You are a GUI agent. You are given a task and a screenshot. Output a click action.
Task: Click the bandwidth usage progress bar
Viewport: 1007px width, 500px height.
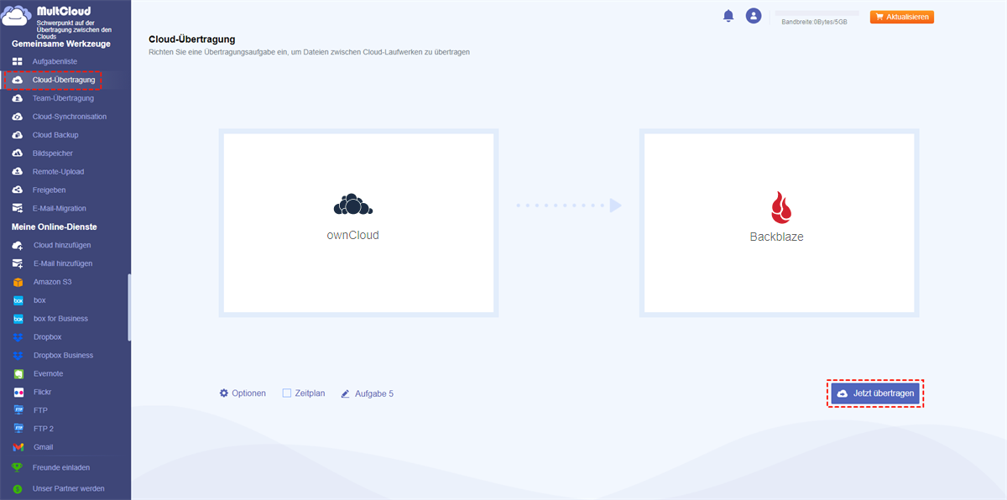pos(818,13)
